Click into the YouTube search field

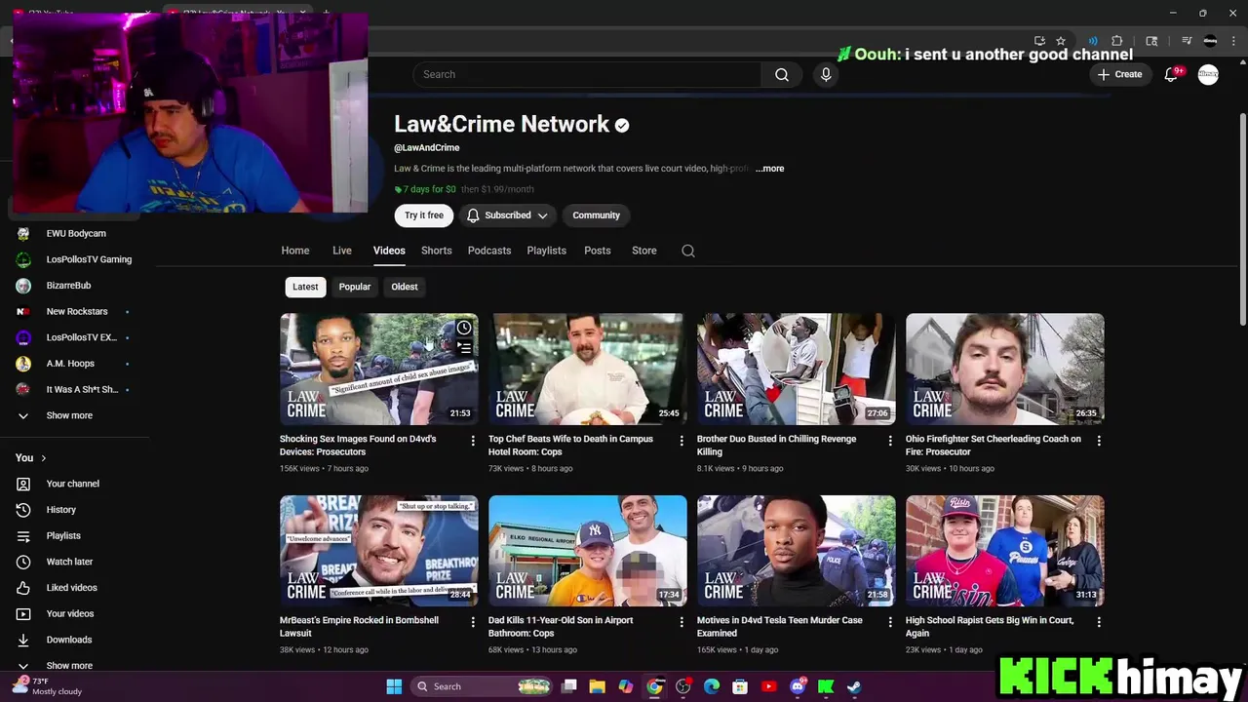pyautogui.click(x=587, y=74)
